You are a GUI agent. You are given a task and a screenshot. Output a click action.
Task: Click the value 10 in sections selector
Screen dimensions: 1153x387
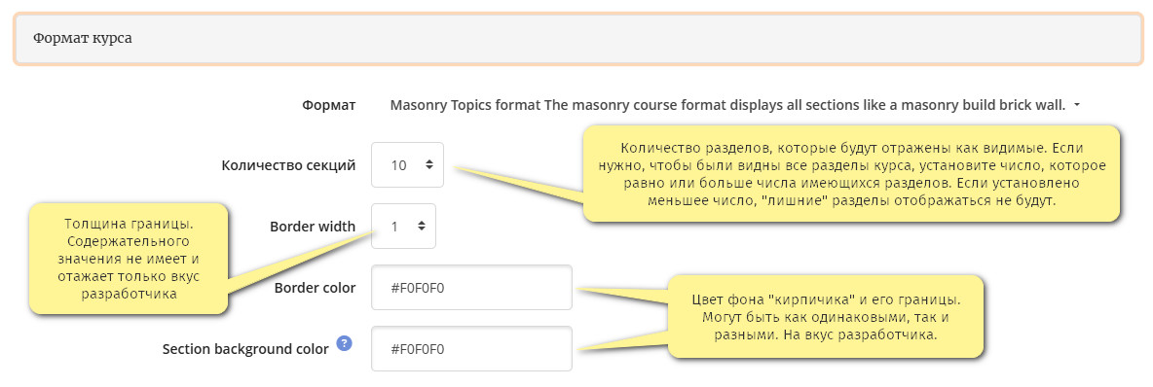tap(398, 166)
